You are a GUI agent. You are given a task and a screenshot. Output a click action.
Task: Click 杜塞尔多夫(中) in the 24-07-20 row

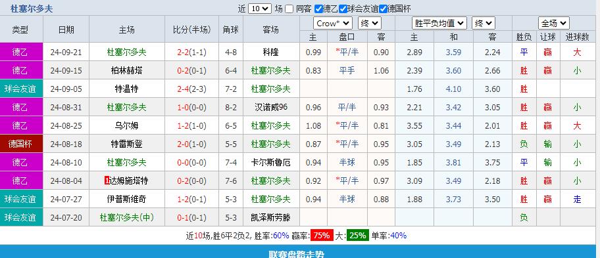(127, 217)
